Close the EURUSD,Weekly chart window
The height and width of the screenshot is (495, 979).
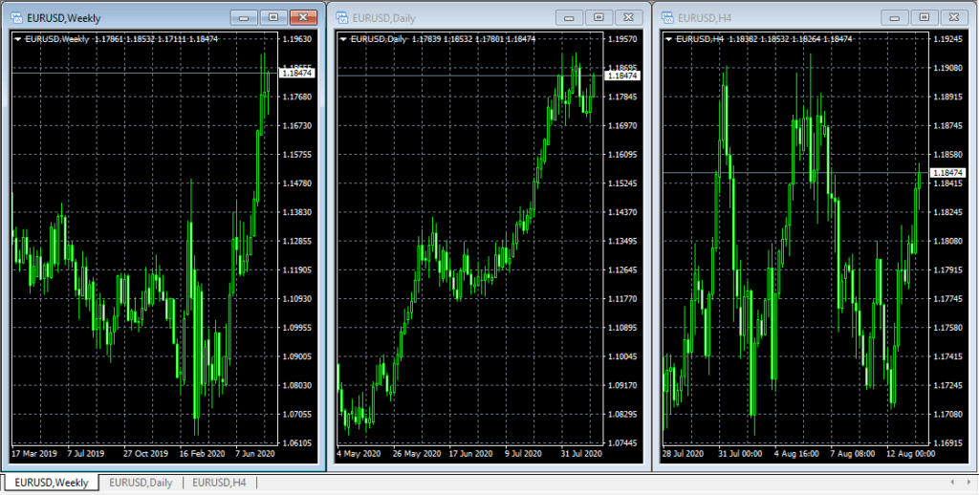[x=303, y=17]
